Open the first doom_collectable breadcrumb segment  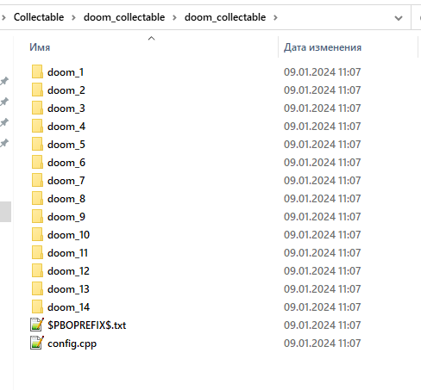click(124, 17)
